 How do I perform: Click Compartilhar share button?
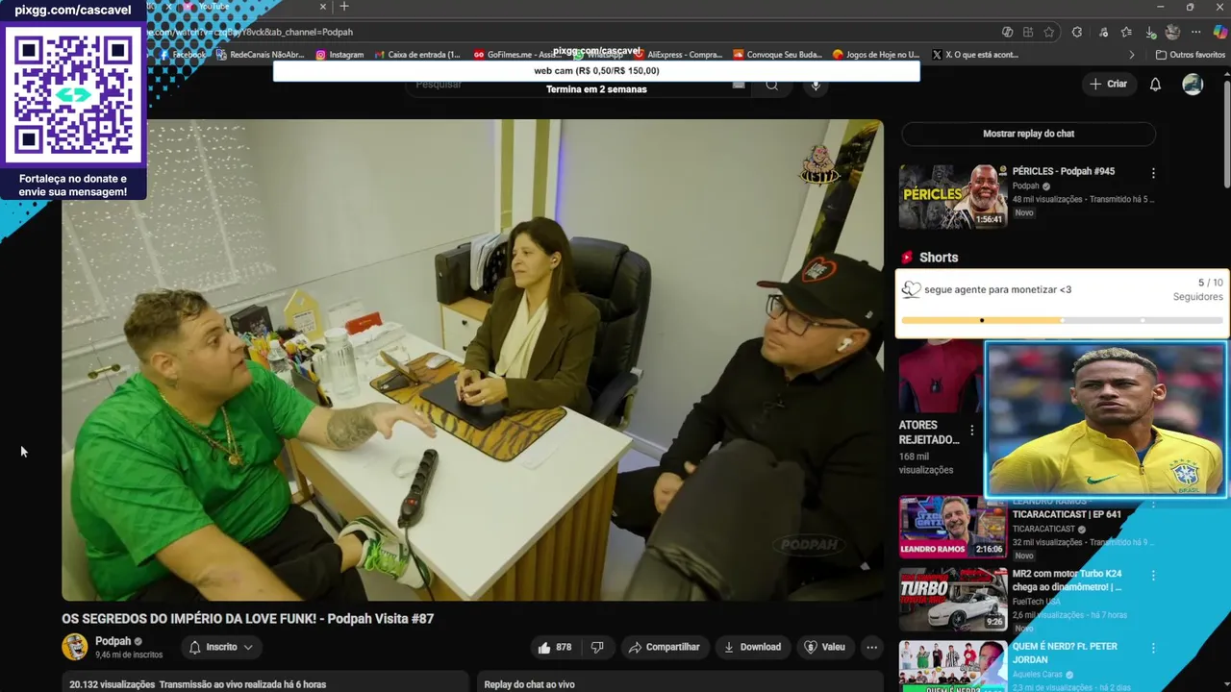(664, 647)
